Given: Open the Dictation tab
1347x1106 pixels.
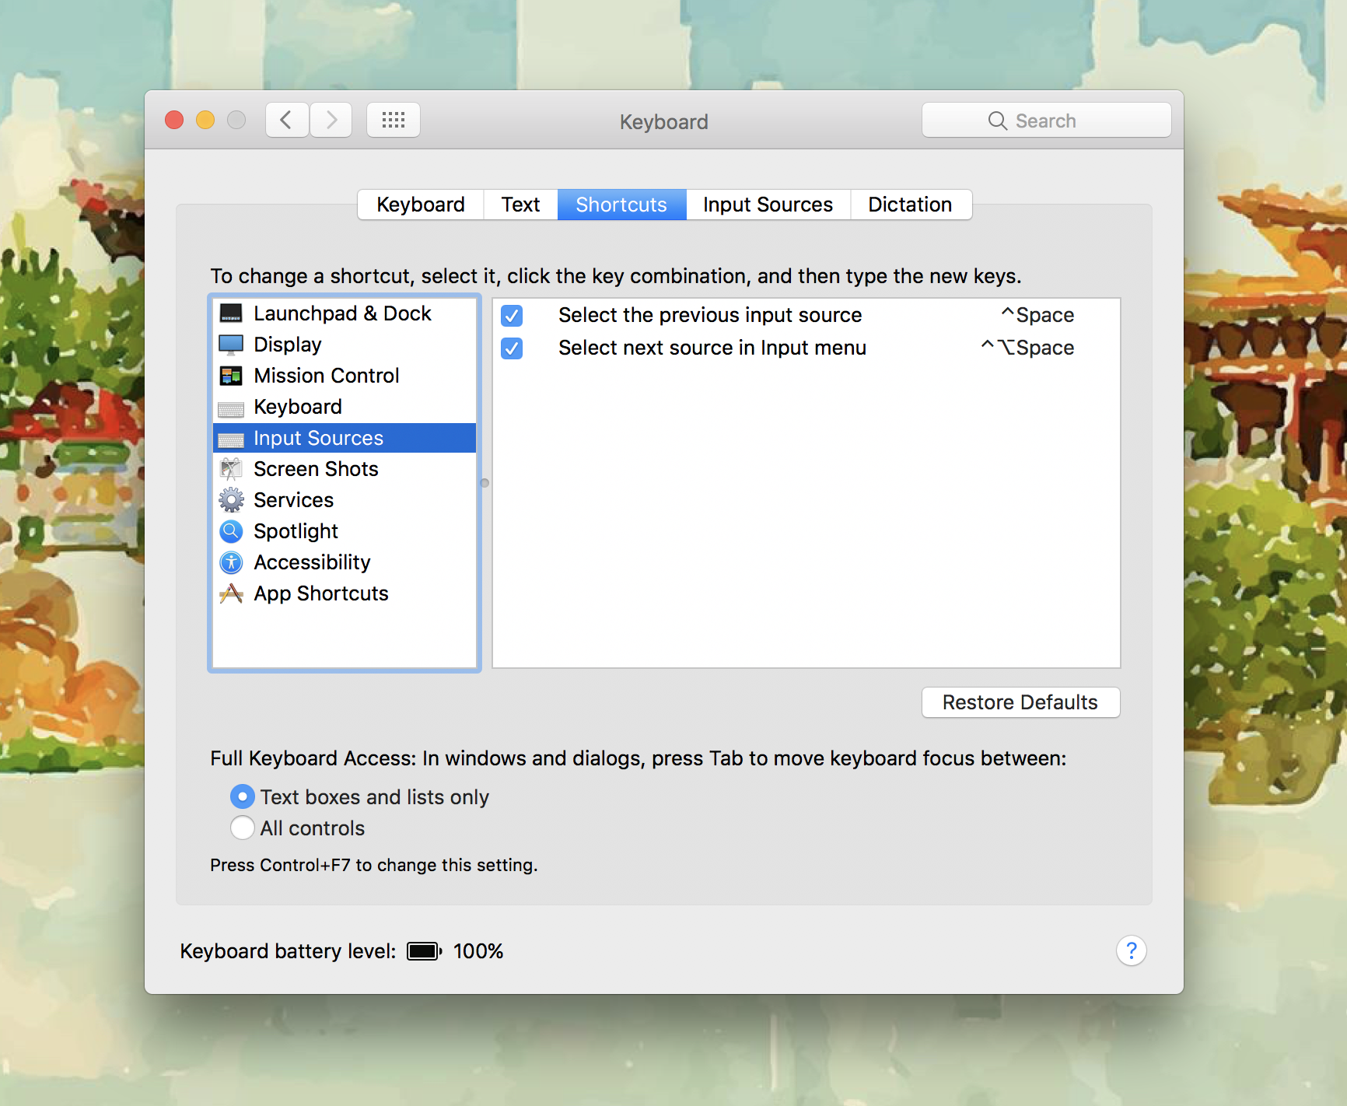Looking at the screenshot, I should point(910,205).
